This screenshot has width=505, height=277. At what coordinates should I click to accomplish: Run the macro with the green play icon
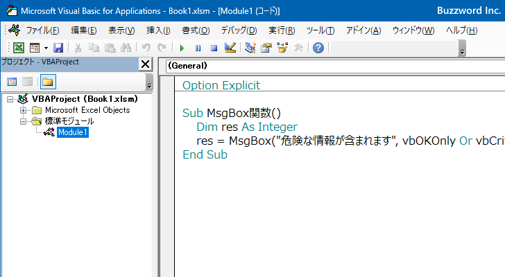tap(182, 48)
